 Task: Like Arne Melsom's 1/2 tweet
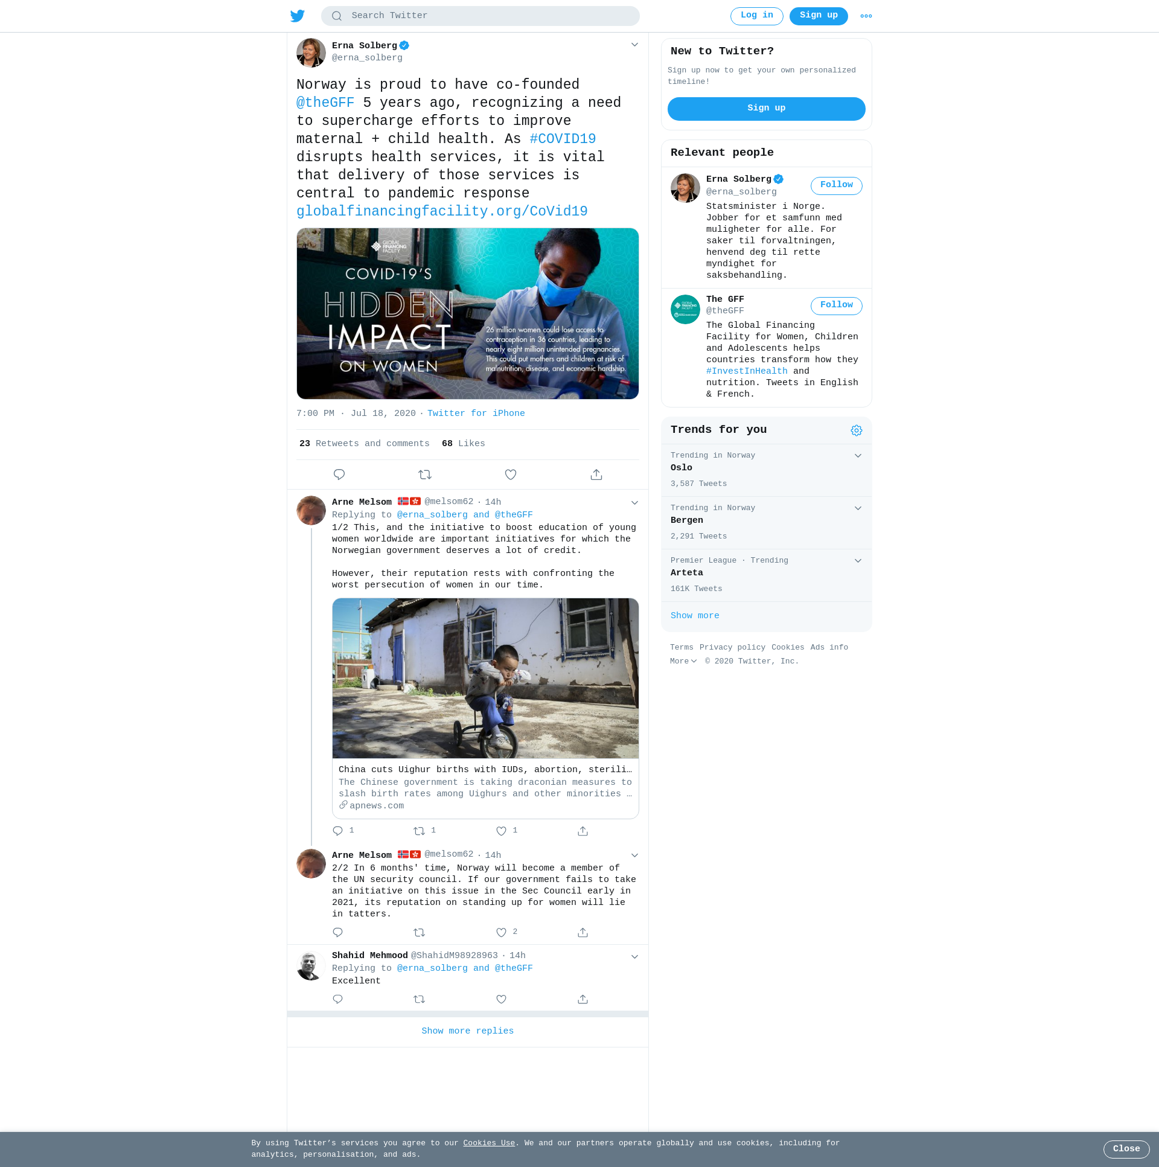click(501, 831)
